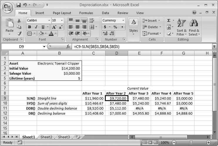
Task: Open the Sheet2 worksheet tab
Action: coord(46,137)
